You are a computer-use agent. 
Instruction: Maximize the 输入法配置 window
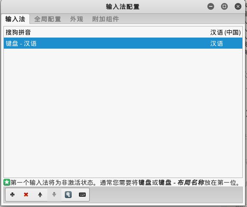[x=224, y=6]
